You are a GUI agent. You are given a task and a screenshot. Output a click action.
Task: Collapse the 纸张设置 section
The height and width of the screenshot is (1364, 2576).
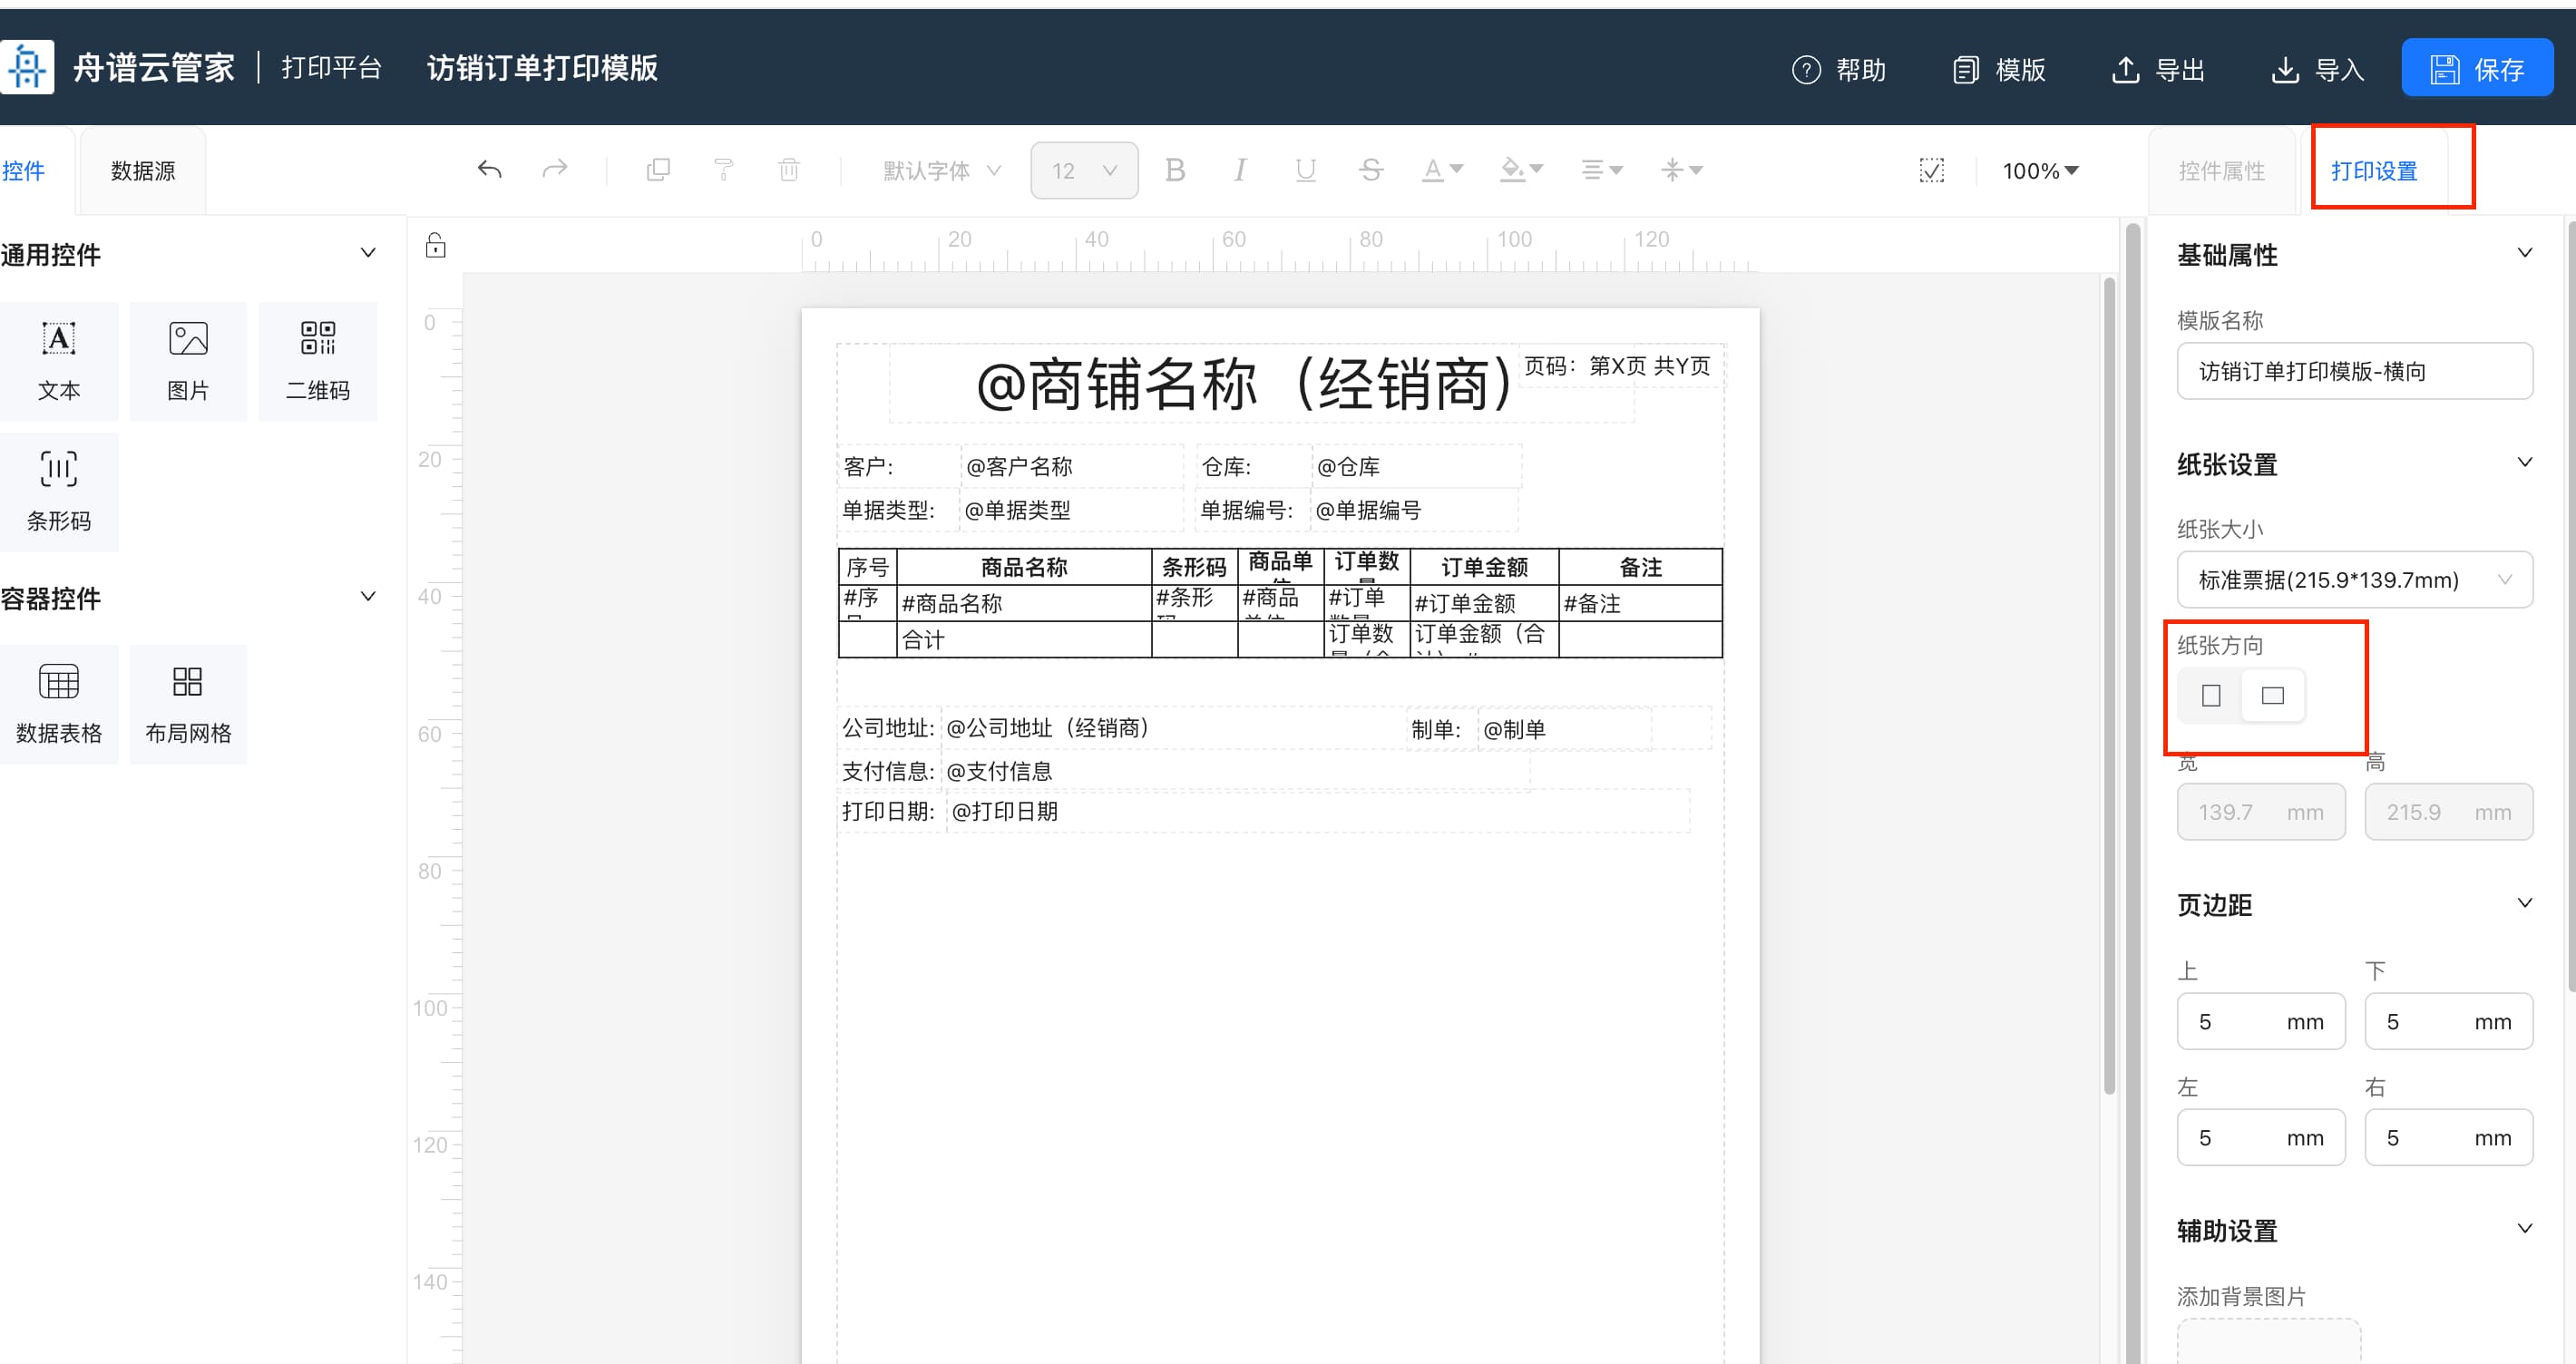click(x=2524, y=462)
